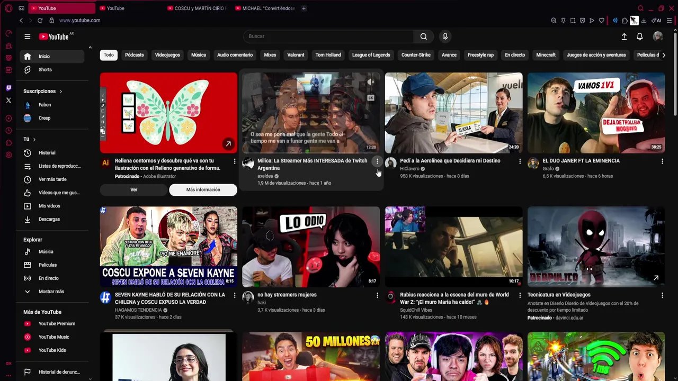The width and height of the screenshot is (678, 381).
Task: Switch to the MICHAEL Convirtiéndose browser tab
Action: pos(264,8)
